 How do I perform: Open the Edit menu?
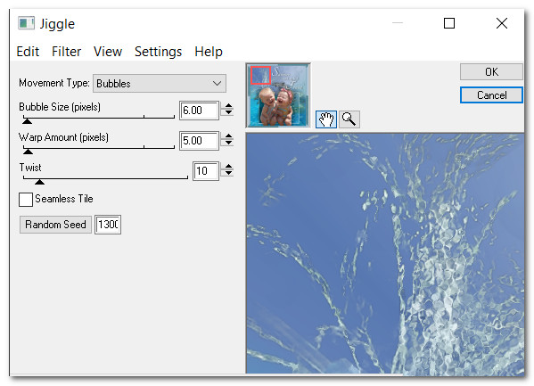coord(28,52)
